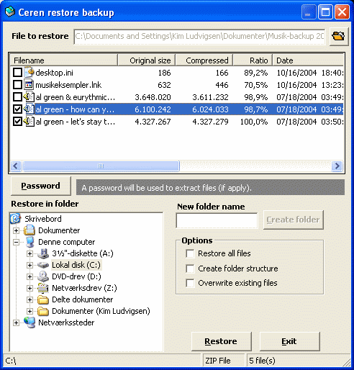Image resolution: width=354 pixels, height=370 pixels.
Task: Click the Skrivebord desktop icon
Action: 15,219
